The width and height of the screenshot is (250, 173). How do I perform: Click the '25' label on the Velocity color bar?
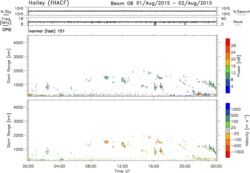click(233, 127)
